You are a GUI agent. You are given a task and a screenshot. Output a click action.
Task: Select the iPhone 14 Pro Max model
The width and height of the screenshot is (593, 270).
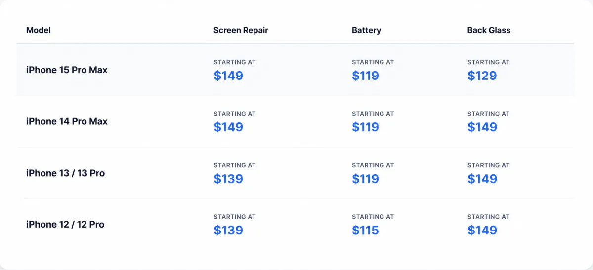coord(67,121)
